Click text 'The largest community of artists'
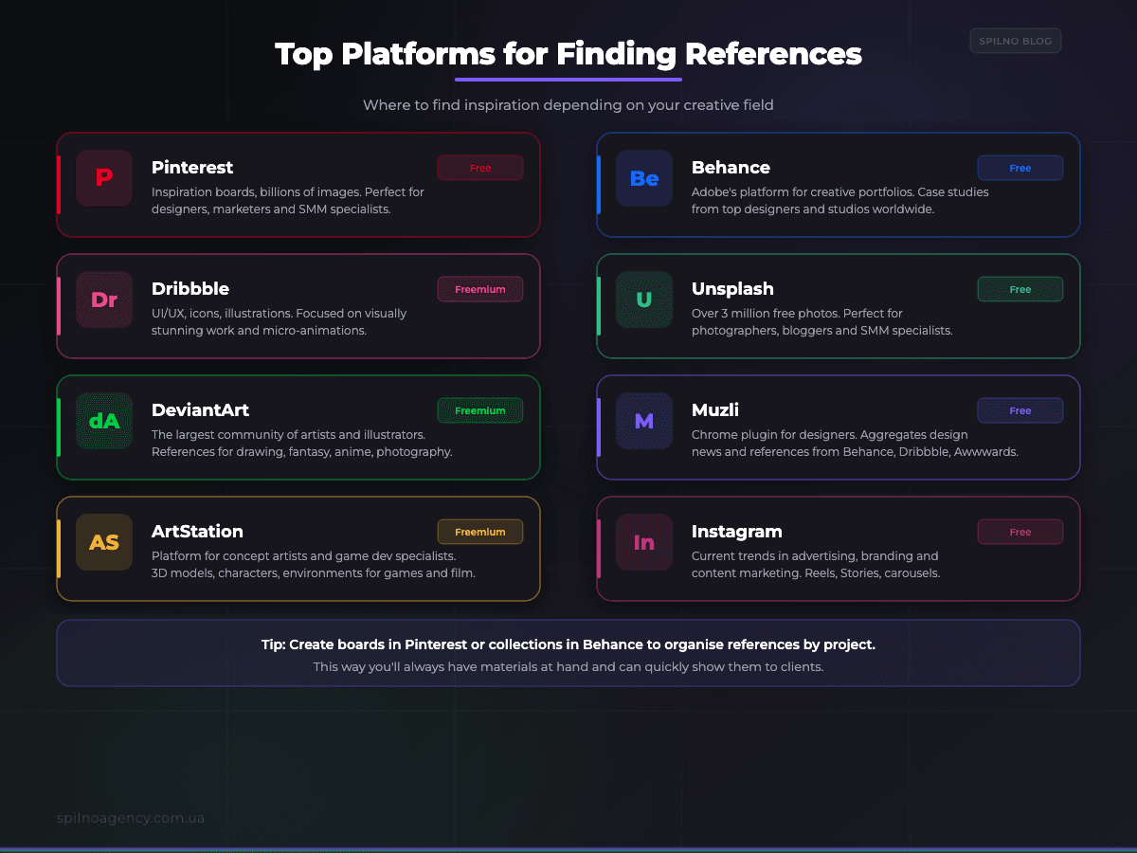The width and height of the screenshot is (1137, 853). point(243,435)
